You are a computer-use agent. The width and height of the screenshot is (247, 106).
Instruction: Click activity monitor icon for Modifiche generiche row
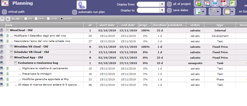[2, 79]
